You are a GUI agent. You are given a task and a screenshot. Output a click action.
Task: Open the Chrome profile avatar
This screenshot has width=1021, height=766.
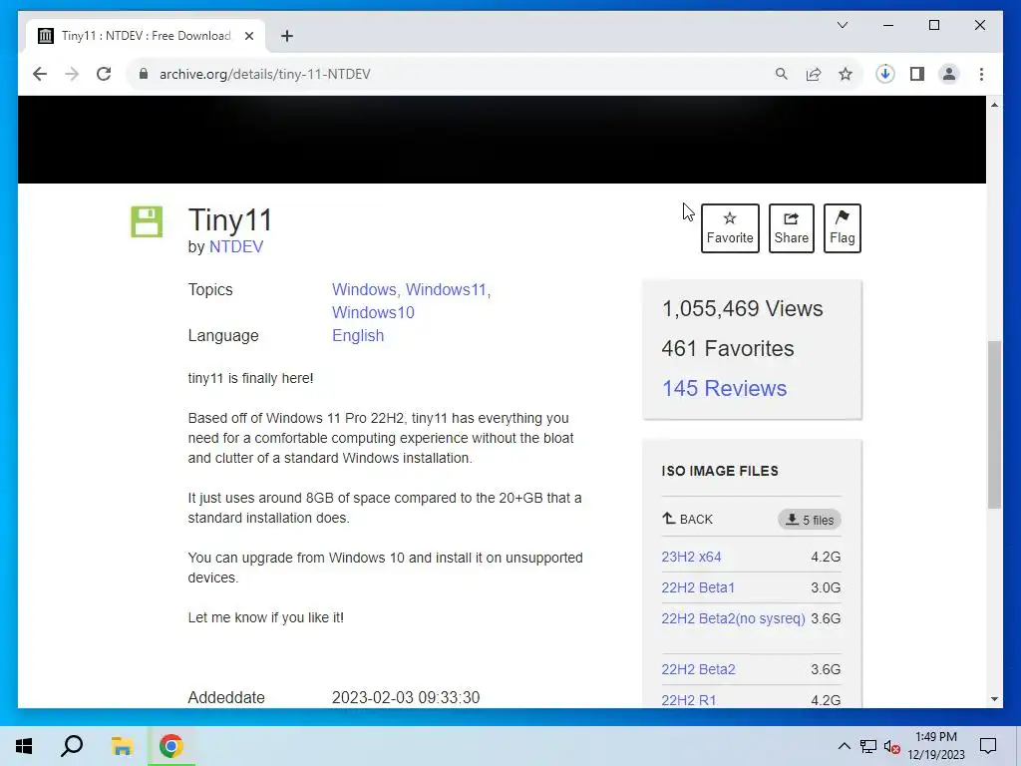click(949, 74)
